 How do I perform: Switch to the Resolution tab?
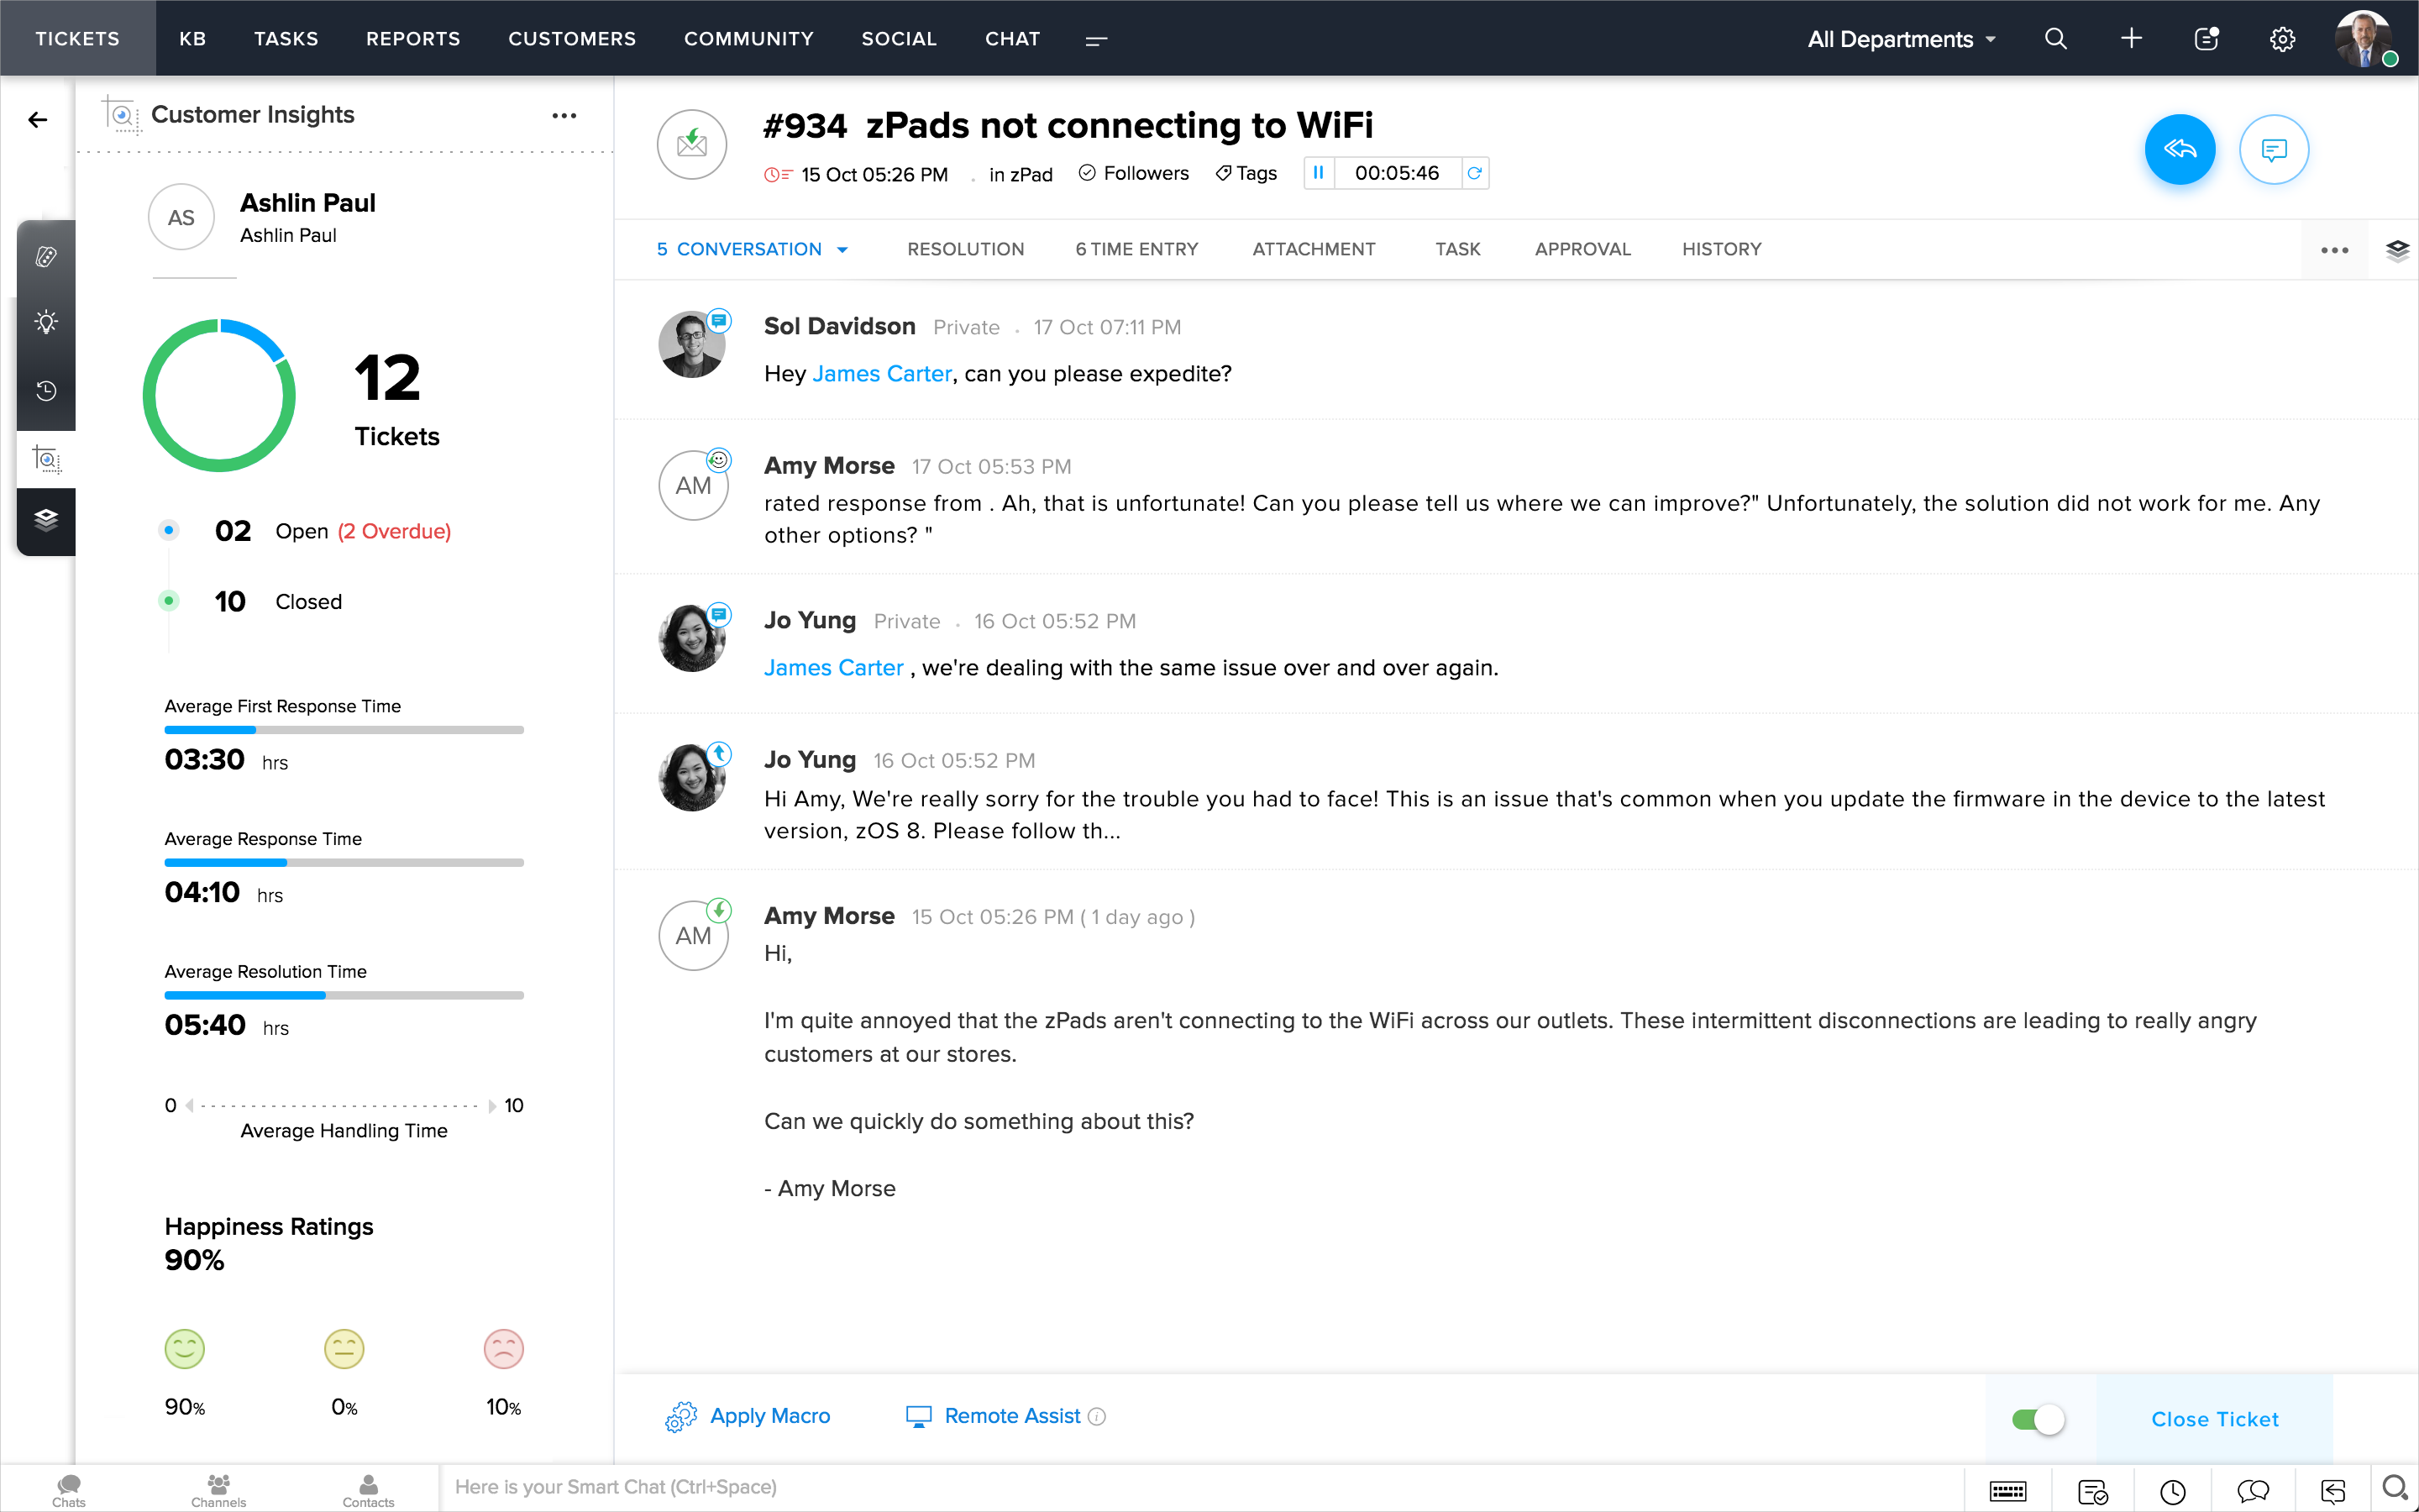pos(964,249)
